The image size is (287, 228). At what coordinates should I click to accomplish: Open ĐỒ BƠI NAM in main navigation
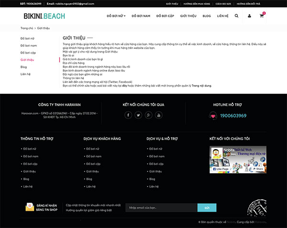pyautogui.click(x=141, y=16)
